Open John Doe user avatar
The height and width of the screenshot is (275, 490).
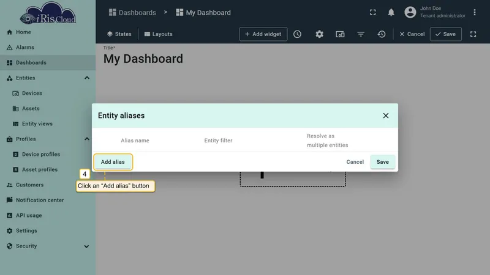(x=410, y=12)
